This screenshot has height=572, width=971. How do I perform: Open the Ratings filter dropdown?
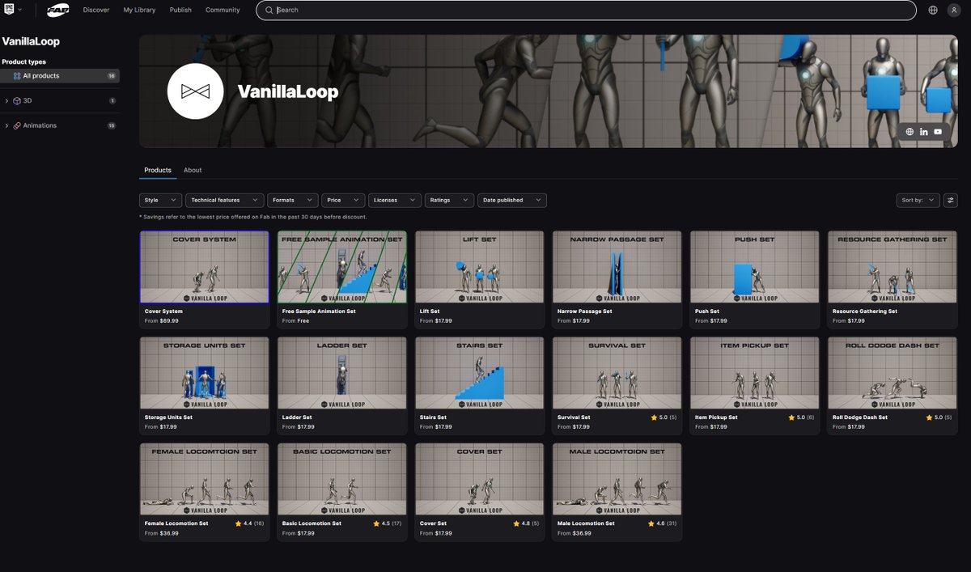(x=449, y=200)
